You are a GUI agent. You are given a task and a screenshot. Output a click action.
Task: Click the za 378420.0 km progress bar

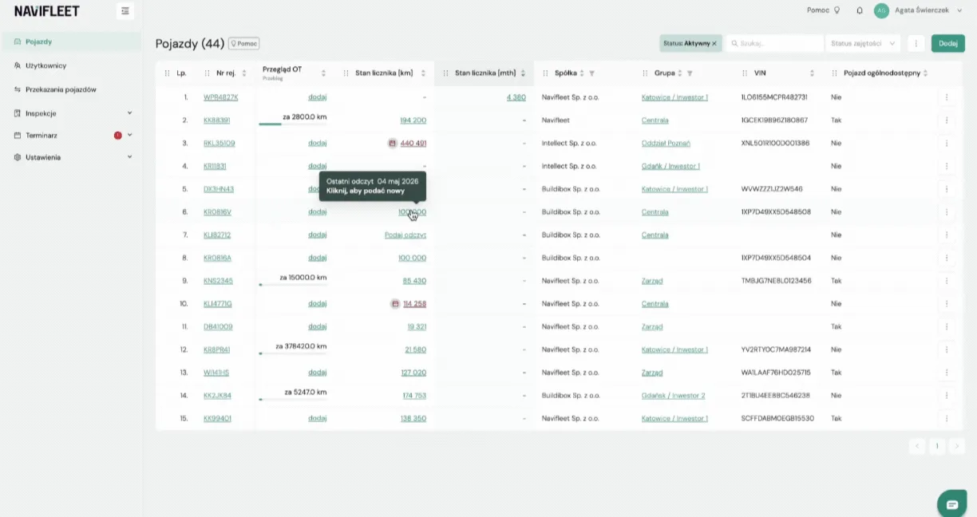point(293,353)
